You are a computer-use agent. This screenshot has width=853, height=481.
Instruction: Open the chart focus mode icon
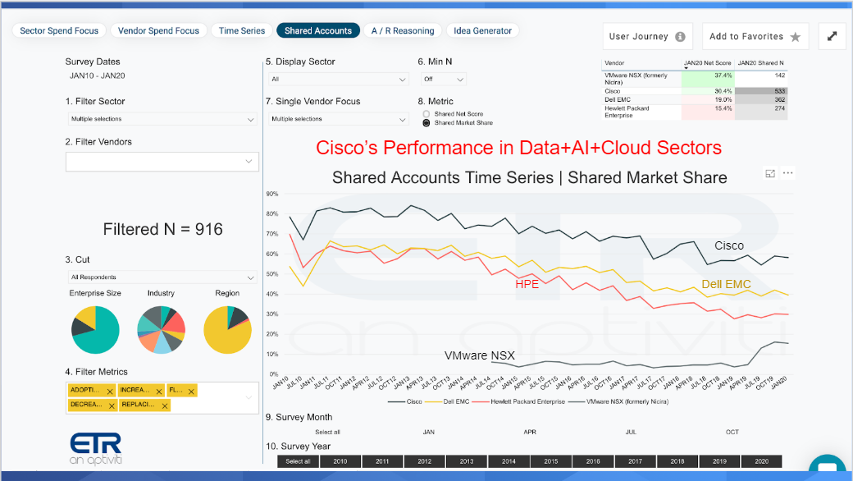[x=770, y=173]
